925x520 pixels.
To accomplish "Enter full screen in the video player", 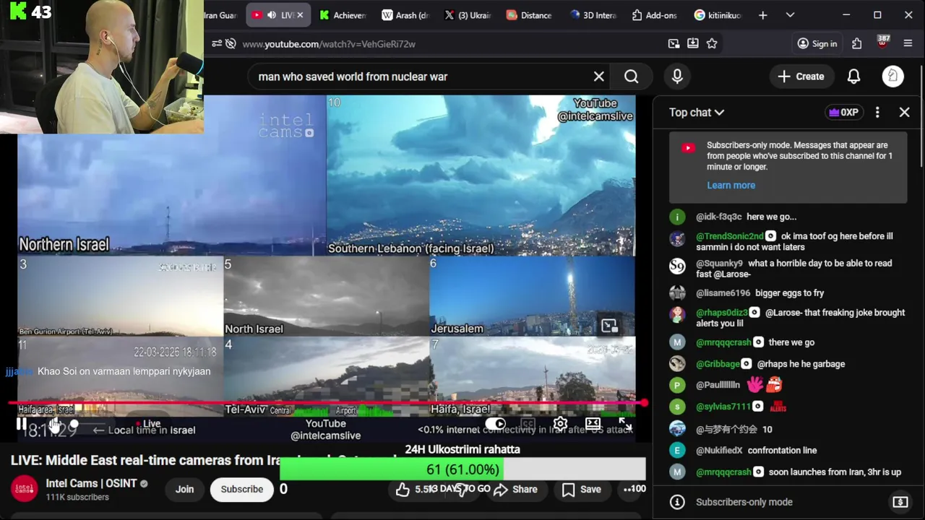I will pyautogui.click(x=625, y=425).
